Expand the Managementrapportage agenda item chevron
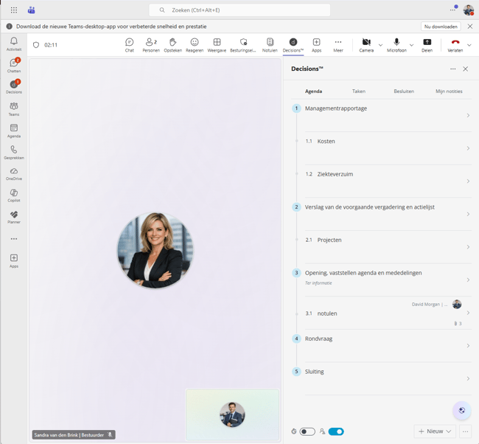The height and width of the screenshot is (444, 479). [x=468, y=116]
